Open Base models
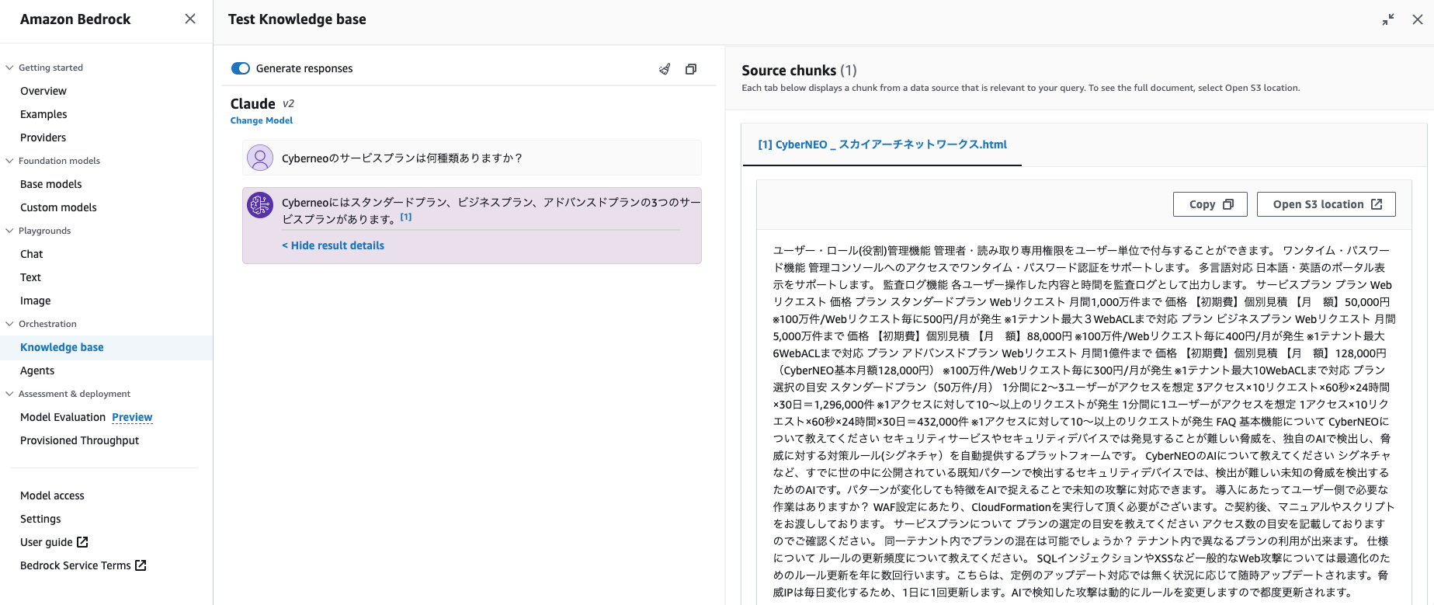Image resolution: width=1434 pixels, height=605 pixels. [51, 184]
